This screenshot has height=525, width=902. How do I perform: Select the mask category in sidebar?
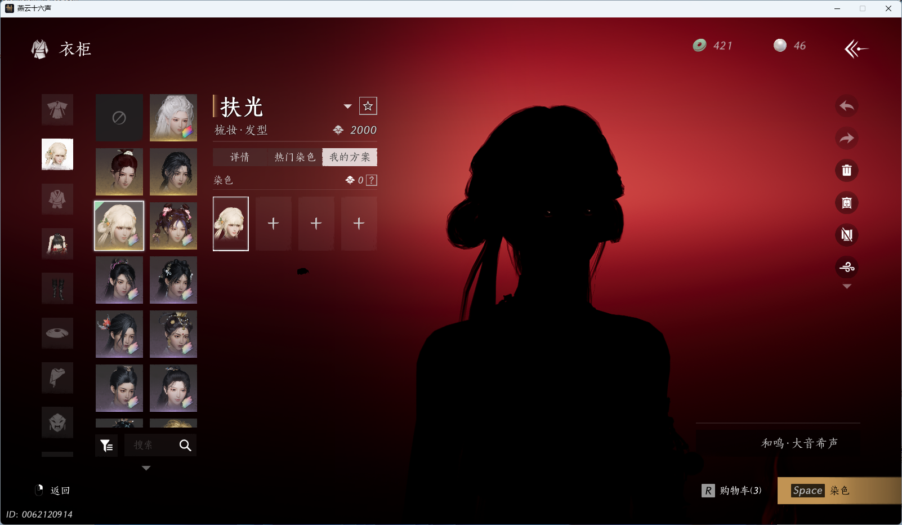pos(57,422)
